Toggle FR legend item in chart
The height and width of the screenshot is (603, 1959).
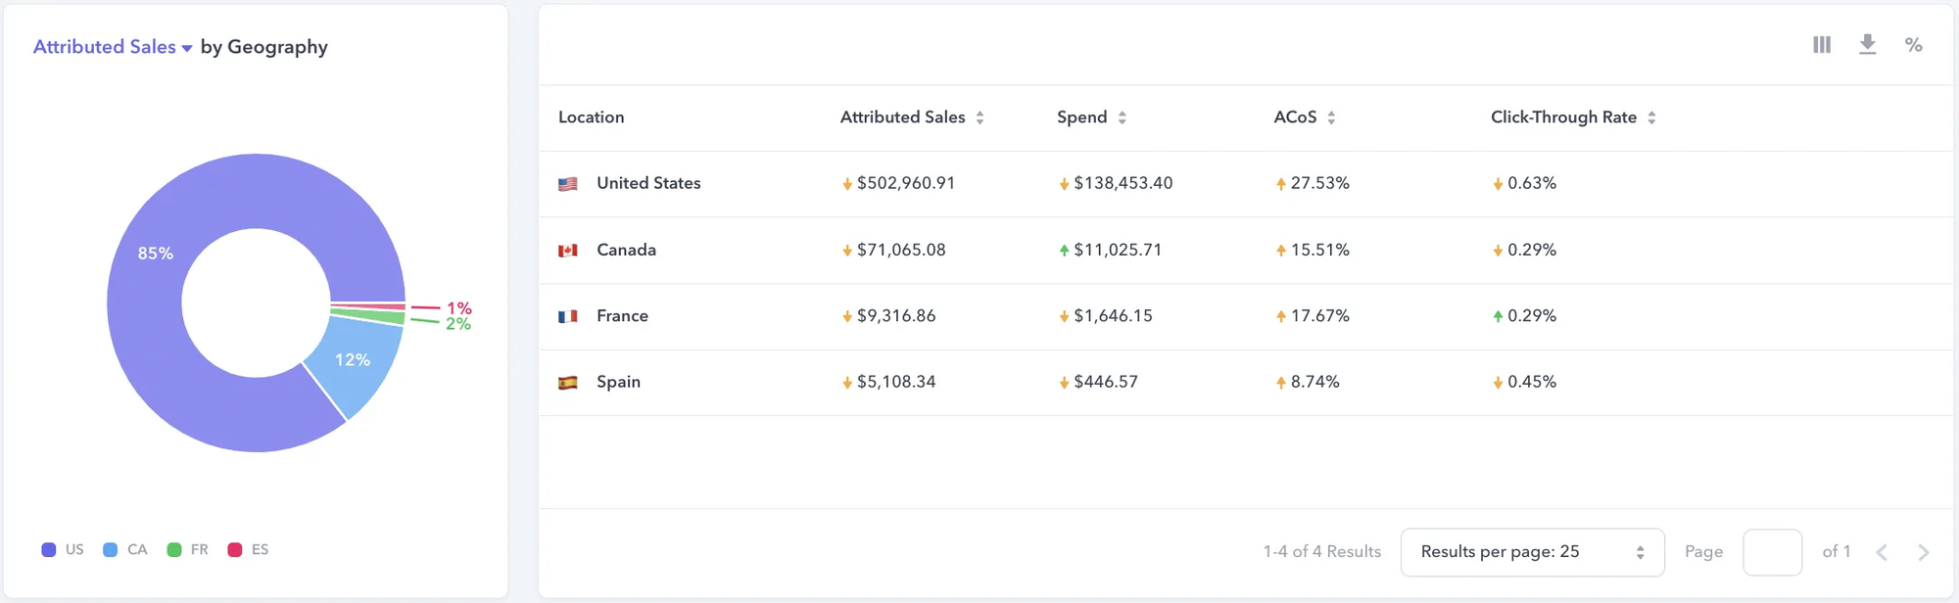(x=188, y=550)
